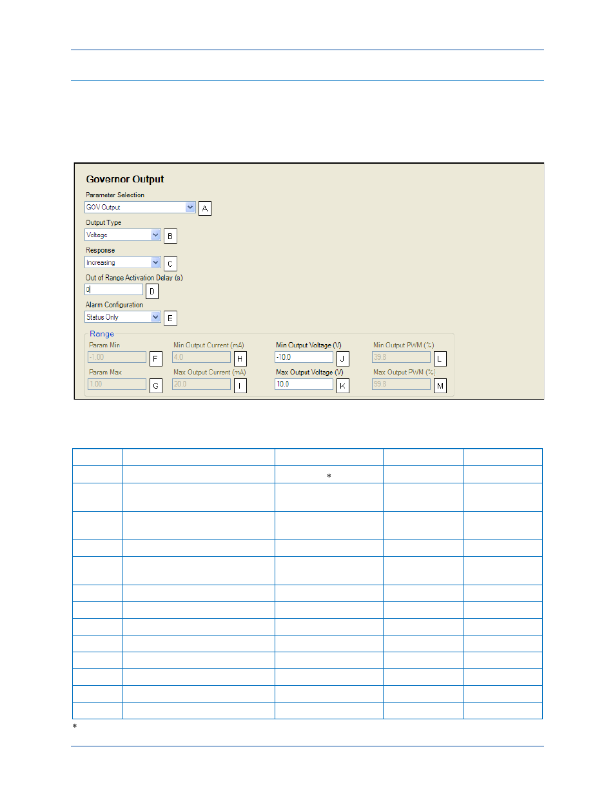Viewport: 615px width, 796px height.
Task: Click the Max Output PWM (%) field
Action: coord(401,384)
